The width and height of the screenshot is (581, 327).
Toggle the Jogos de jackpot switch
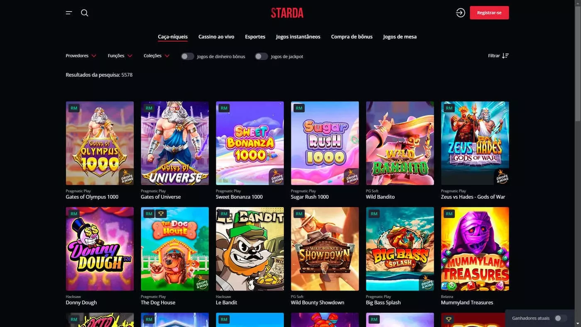(x=261, y=56)
